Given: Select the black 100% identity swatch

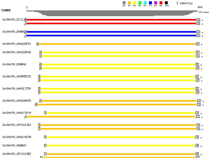Looking at the screenshot, I should point(166,3).
